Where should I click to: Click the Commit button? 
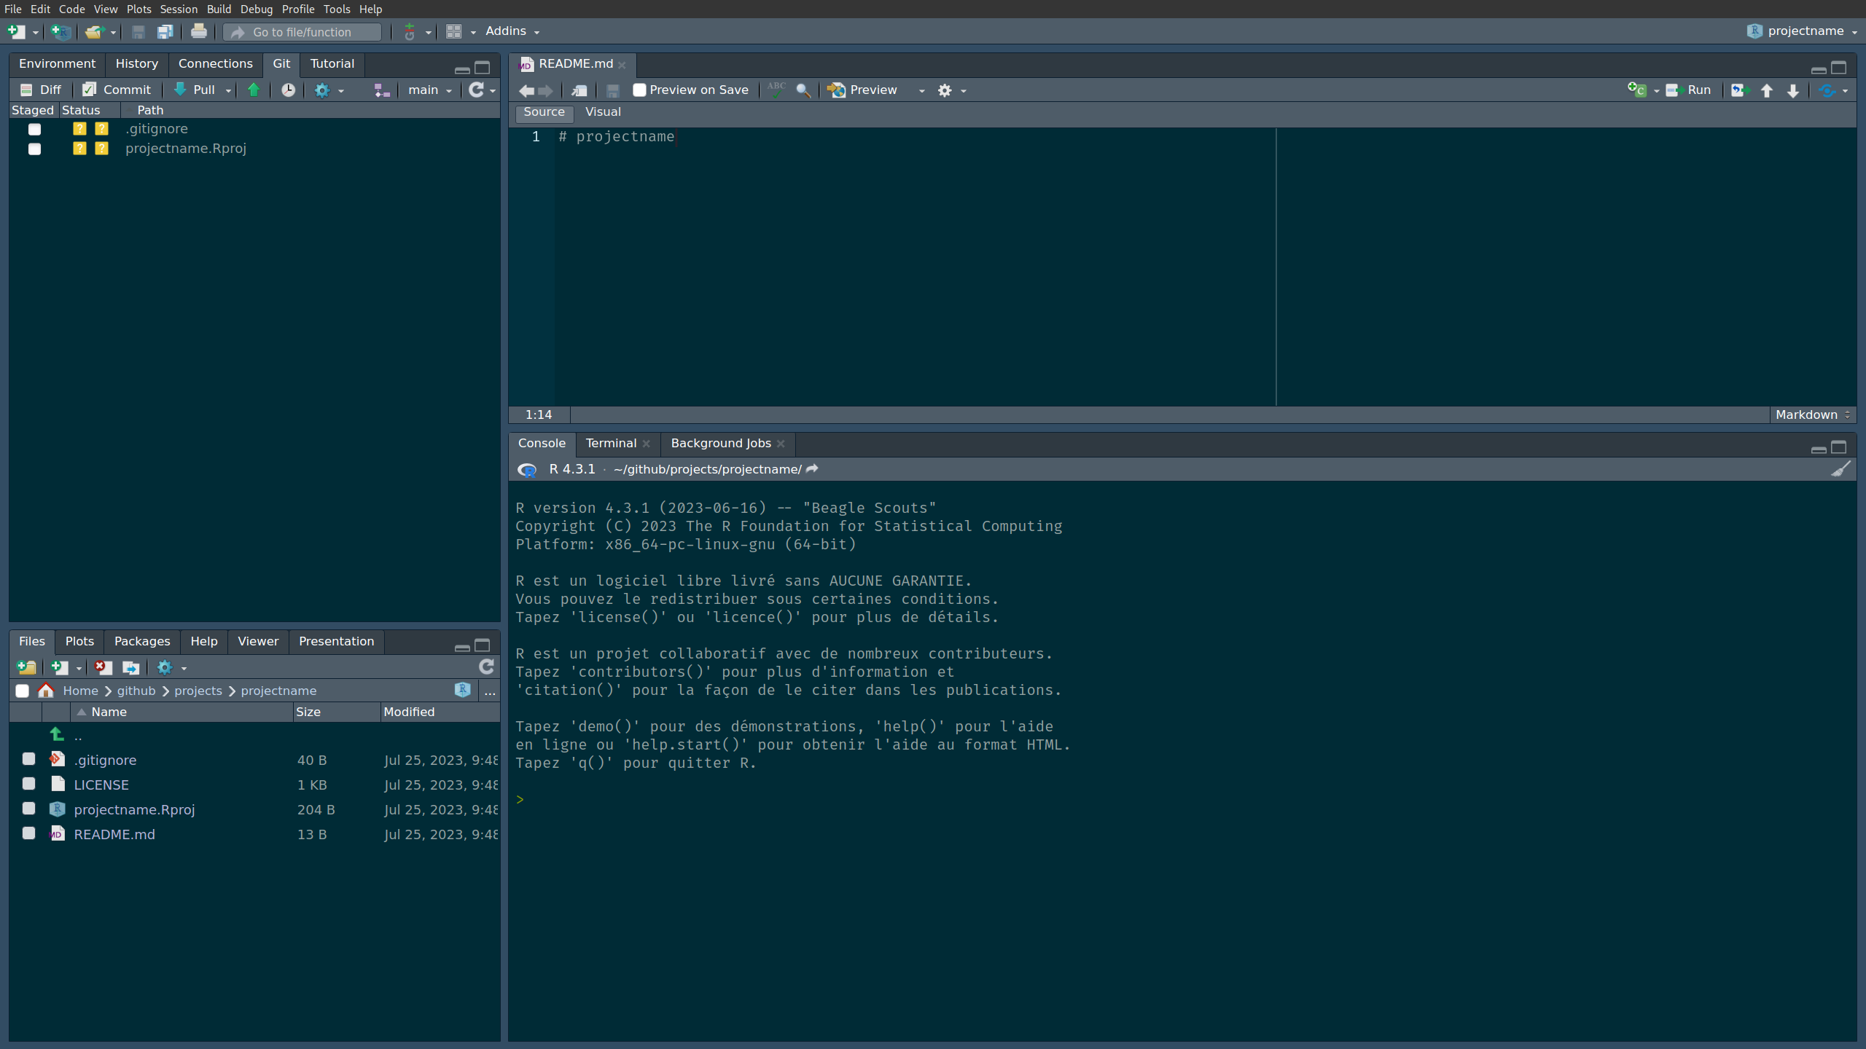click(117, 90)
